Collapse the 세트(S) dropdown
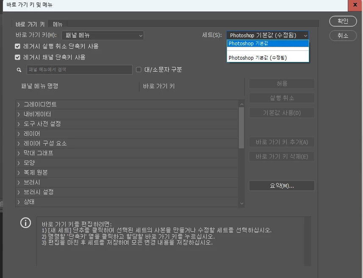363x278 pixels. pyautogui.click(x=267, y=35)
